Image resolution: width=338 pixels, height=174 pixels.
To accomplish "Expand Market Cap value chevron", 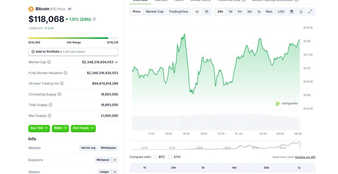I will click(116, 62).
